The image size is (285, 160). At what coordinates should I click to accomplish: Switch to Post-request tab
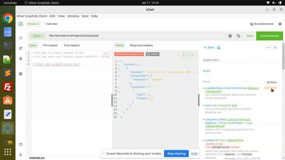click(72, 45)
